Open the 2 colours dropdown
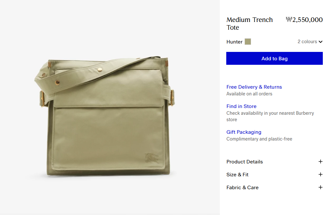Image resolution: width=327 pixels, height=215 pixels. point(310,42)
